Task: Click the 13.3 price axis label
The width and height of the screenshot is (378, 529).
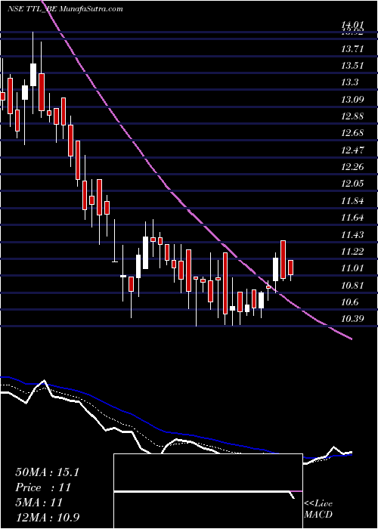Action: point(350,82)
